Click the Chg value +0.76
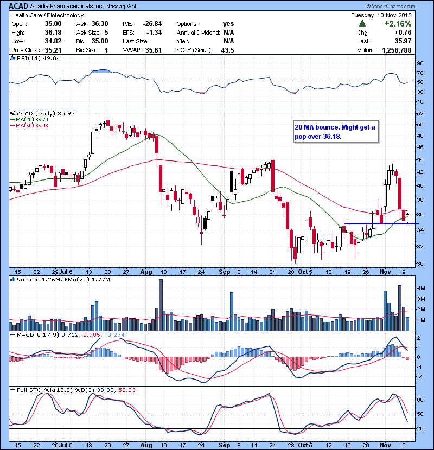The image size is (434, 450). pos(403,33)
